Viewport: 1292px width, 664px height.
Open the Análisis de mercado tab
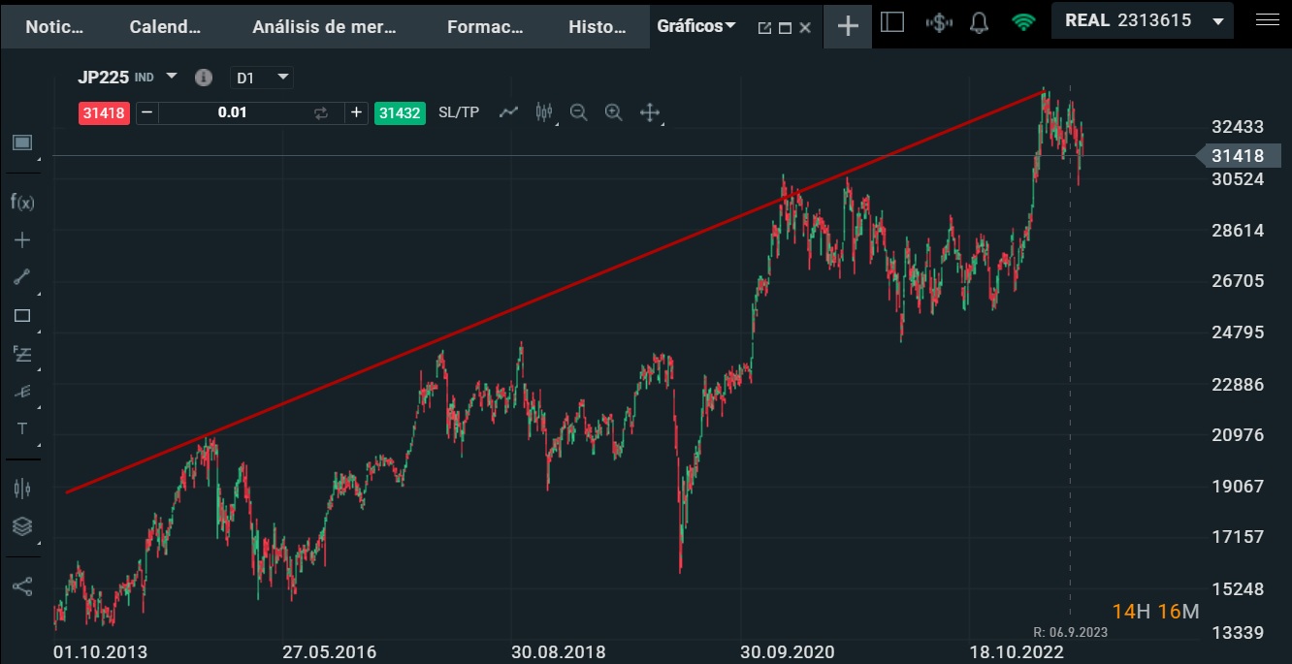click(323, 26)
